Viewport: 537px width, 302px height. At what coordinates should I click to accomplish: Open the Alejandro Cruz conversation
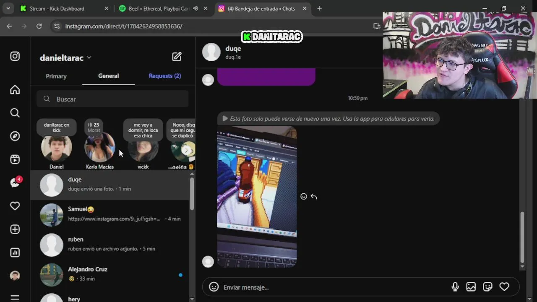click(x=110, y=274)
